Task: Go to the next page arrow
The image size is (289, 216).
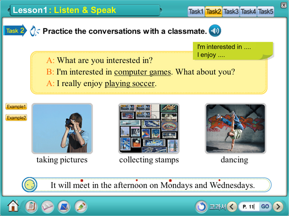Action: coord(278,207)
